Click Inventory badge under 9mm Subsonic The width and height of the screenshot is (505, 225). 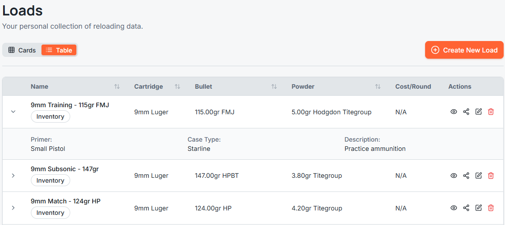point(50,180)
